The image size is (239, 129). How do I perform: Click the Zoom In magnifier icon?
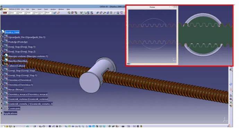click(x=79, y=127)
